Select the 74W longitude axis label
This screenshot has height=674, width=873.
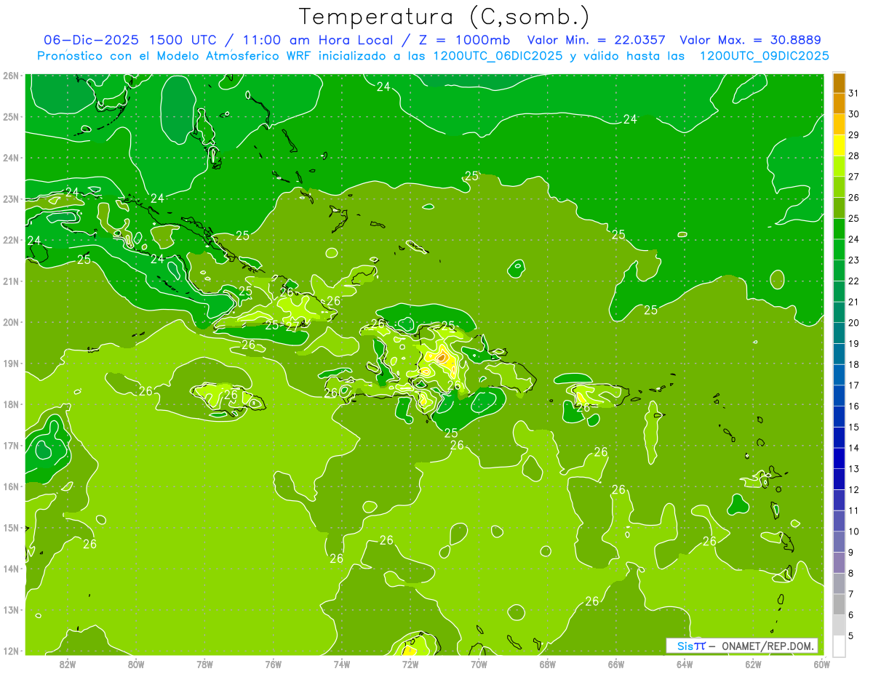(342, 665)
